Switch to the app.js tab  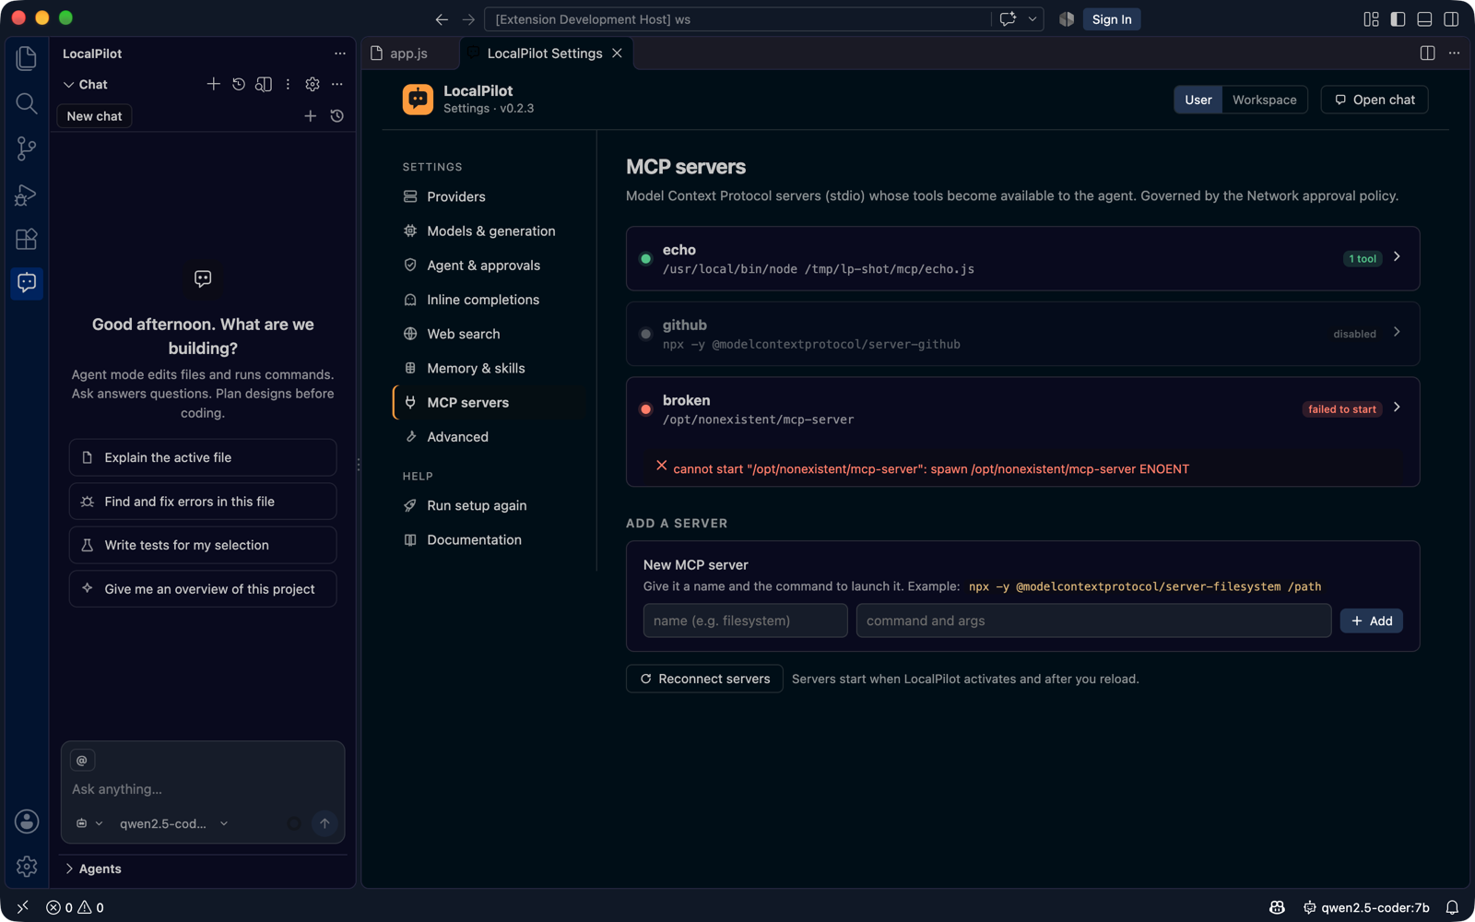[409, 53]
